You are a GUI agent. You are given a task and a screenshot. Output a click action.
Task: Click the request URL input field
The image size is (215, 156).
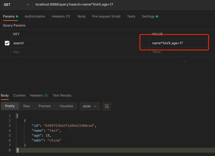coord(122,5)
